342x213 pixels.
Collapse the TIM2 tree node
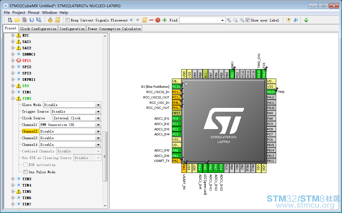[x=13, y=98]
